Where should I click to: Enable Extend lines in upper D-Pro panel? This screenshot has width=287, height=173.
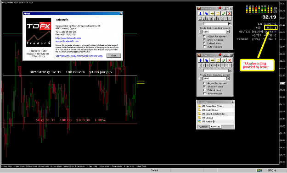coord(204,43)
